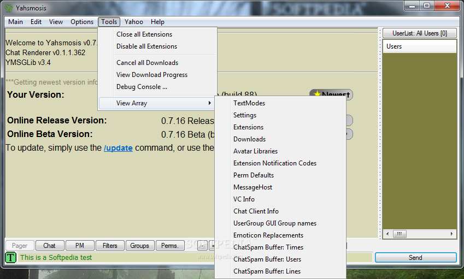Image resolution: width=464 pixels, height=279 pixels.
Task: Select ChatSpam Buffer: Users
Action: [280, 259]
